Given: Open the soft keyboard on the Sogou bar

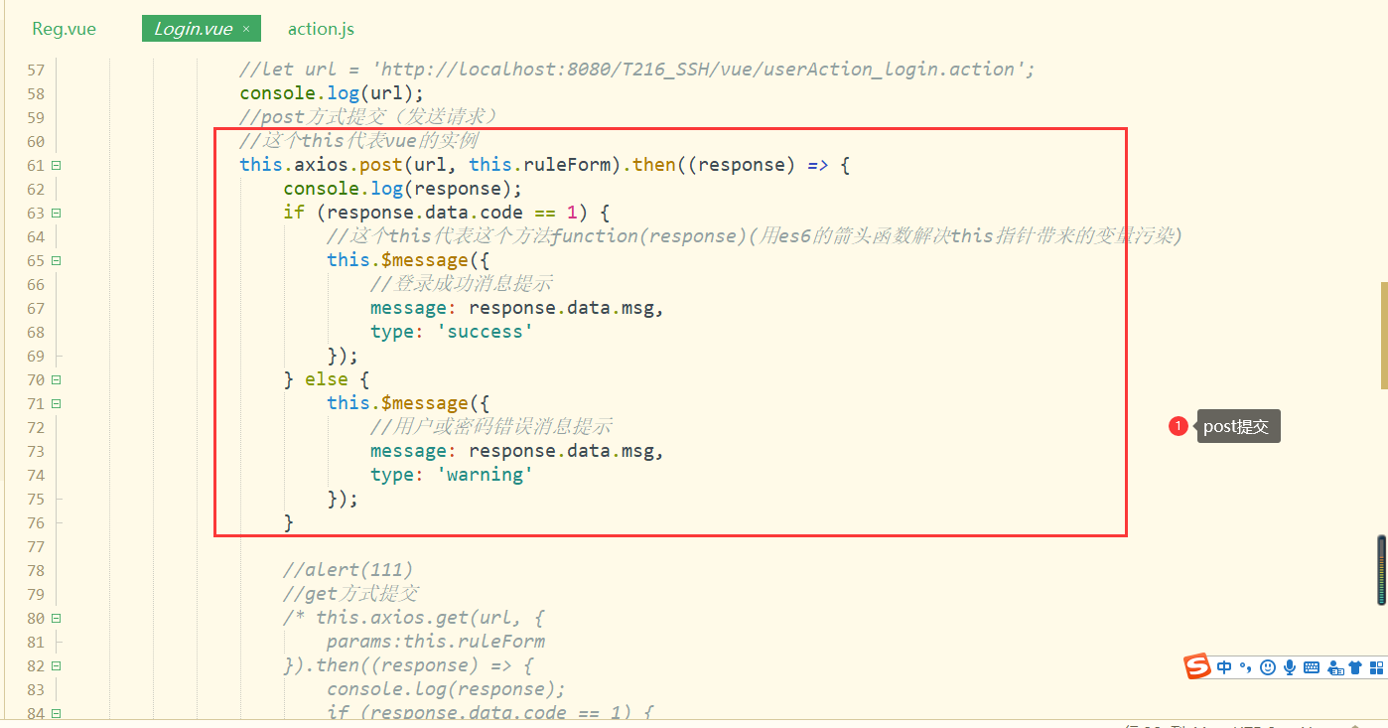Looking at the screenshot, I should (x=1312, y=667).
